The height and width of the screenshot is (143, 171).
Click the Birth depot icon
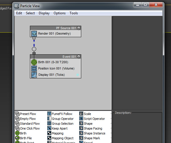pos(17,133)
